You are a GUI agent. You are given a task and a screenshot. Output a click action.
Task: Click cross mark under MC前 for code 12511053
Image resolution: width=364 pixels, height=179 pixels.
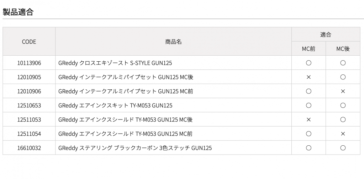point(308,119)
